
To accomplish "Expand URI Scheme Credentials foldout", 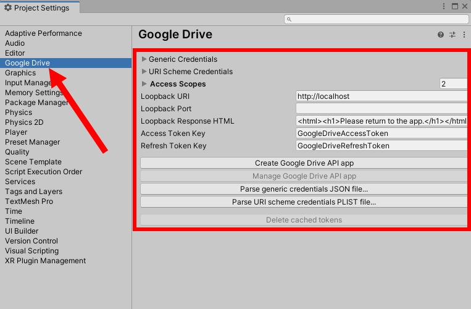I will tap(144, 71).
